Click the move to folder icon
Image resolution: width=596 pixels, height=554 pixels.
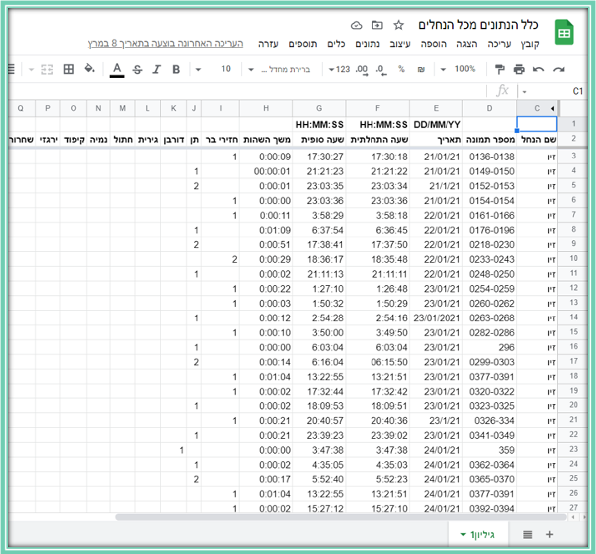pos(377,25)
